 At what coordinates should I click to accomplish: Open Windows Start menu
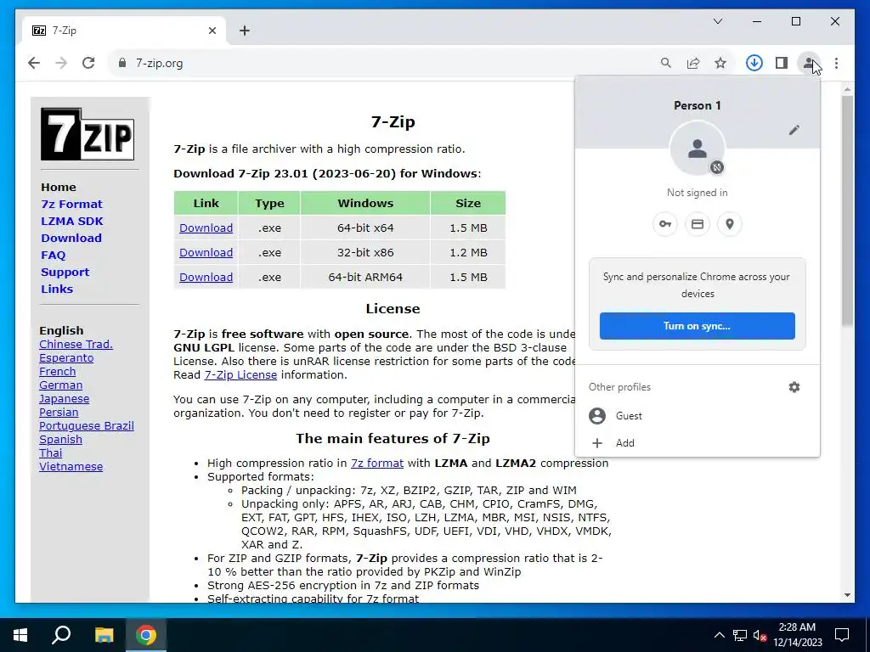(20, 635)
